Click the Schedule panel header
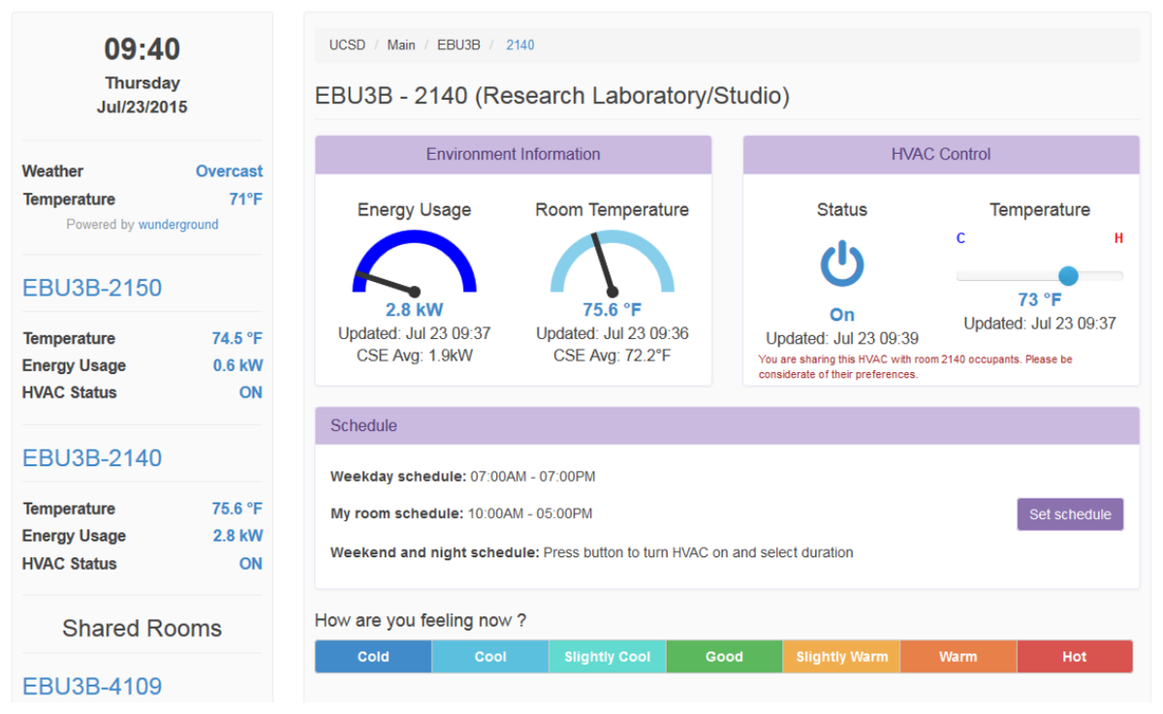The height and width of the screenshot is (714, 1163). click(x=727, y=426)
